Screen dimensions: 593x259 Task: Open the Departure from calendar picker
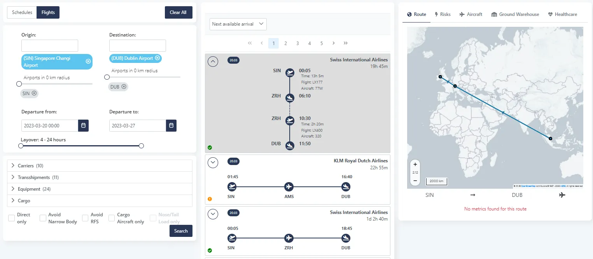pos(84,125)
